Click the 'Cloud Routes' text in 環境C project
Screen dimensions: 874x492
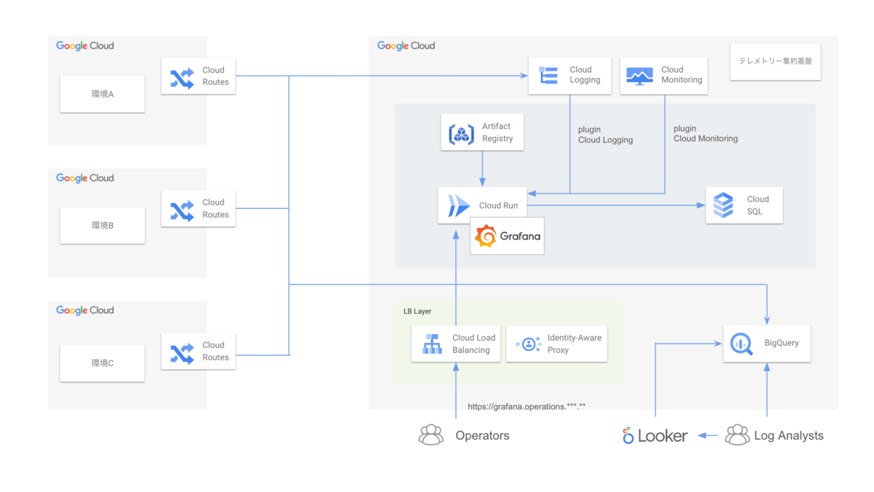click(216, 352)
